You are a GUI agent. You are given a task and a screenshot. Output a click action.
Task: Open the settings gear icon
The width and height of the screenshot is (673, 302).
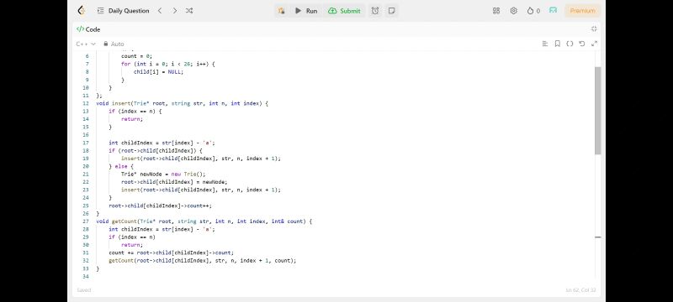coord(513,11)
